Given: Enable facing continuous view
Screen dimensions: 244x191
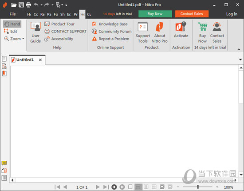Looking at the screenshot, I should 154,187.
